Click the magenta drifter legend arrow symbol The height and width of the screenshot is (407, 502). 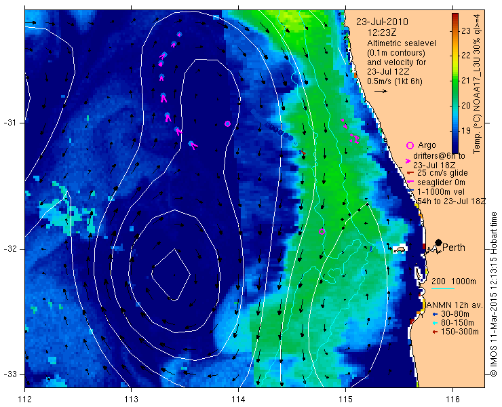408,161
